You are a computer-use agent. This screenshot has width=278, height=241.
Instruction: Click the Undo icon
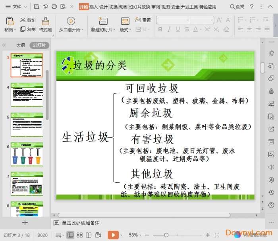coord(45,7)
